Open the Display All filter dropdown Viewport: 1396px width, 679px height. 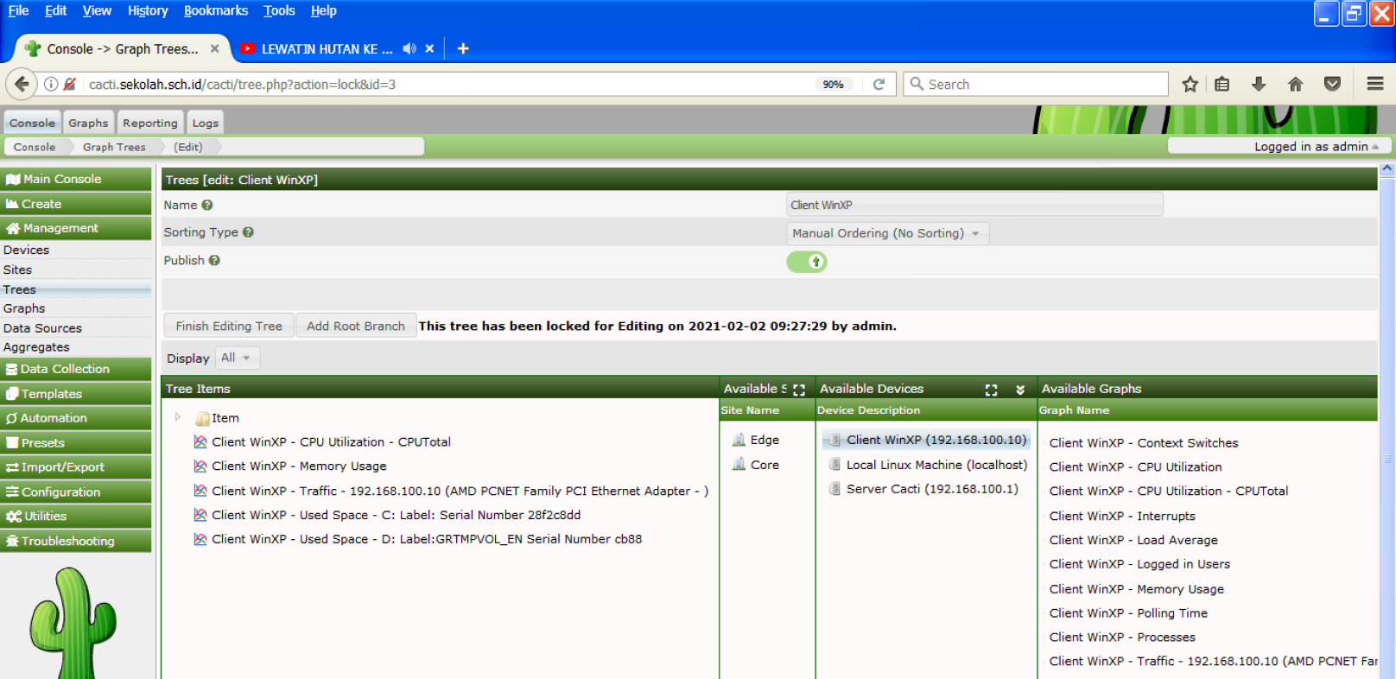236,358
